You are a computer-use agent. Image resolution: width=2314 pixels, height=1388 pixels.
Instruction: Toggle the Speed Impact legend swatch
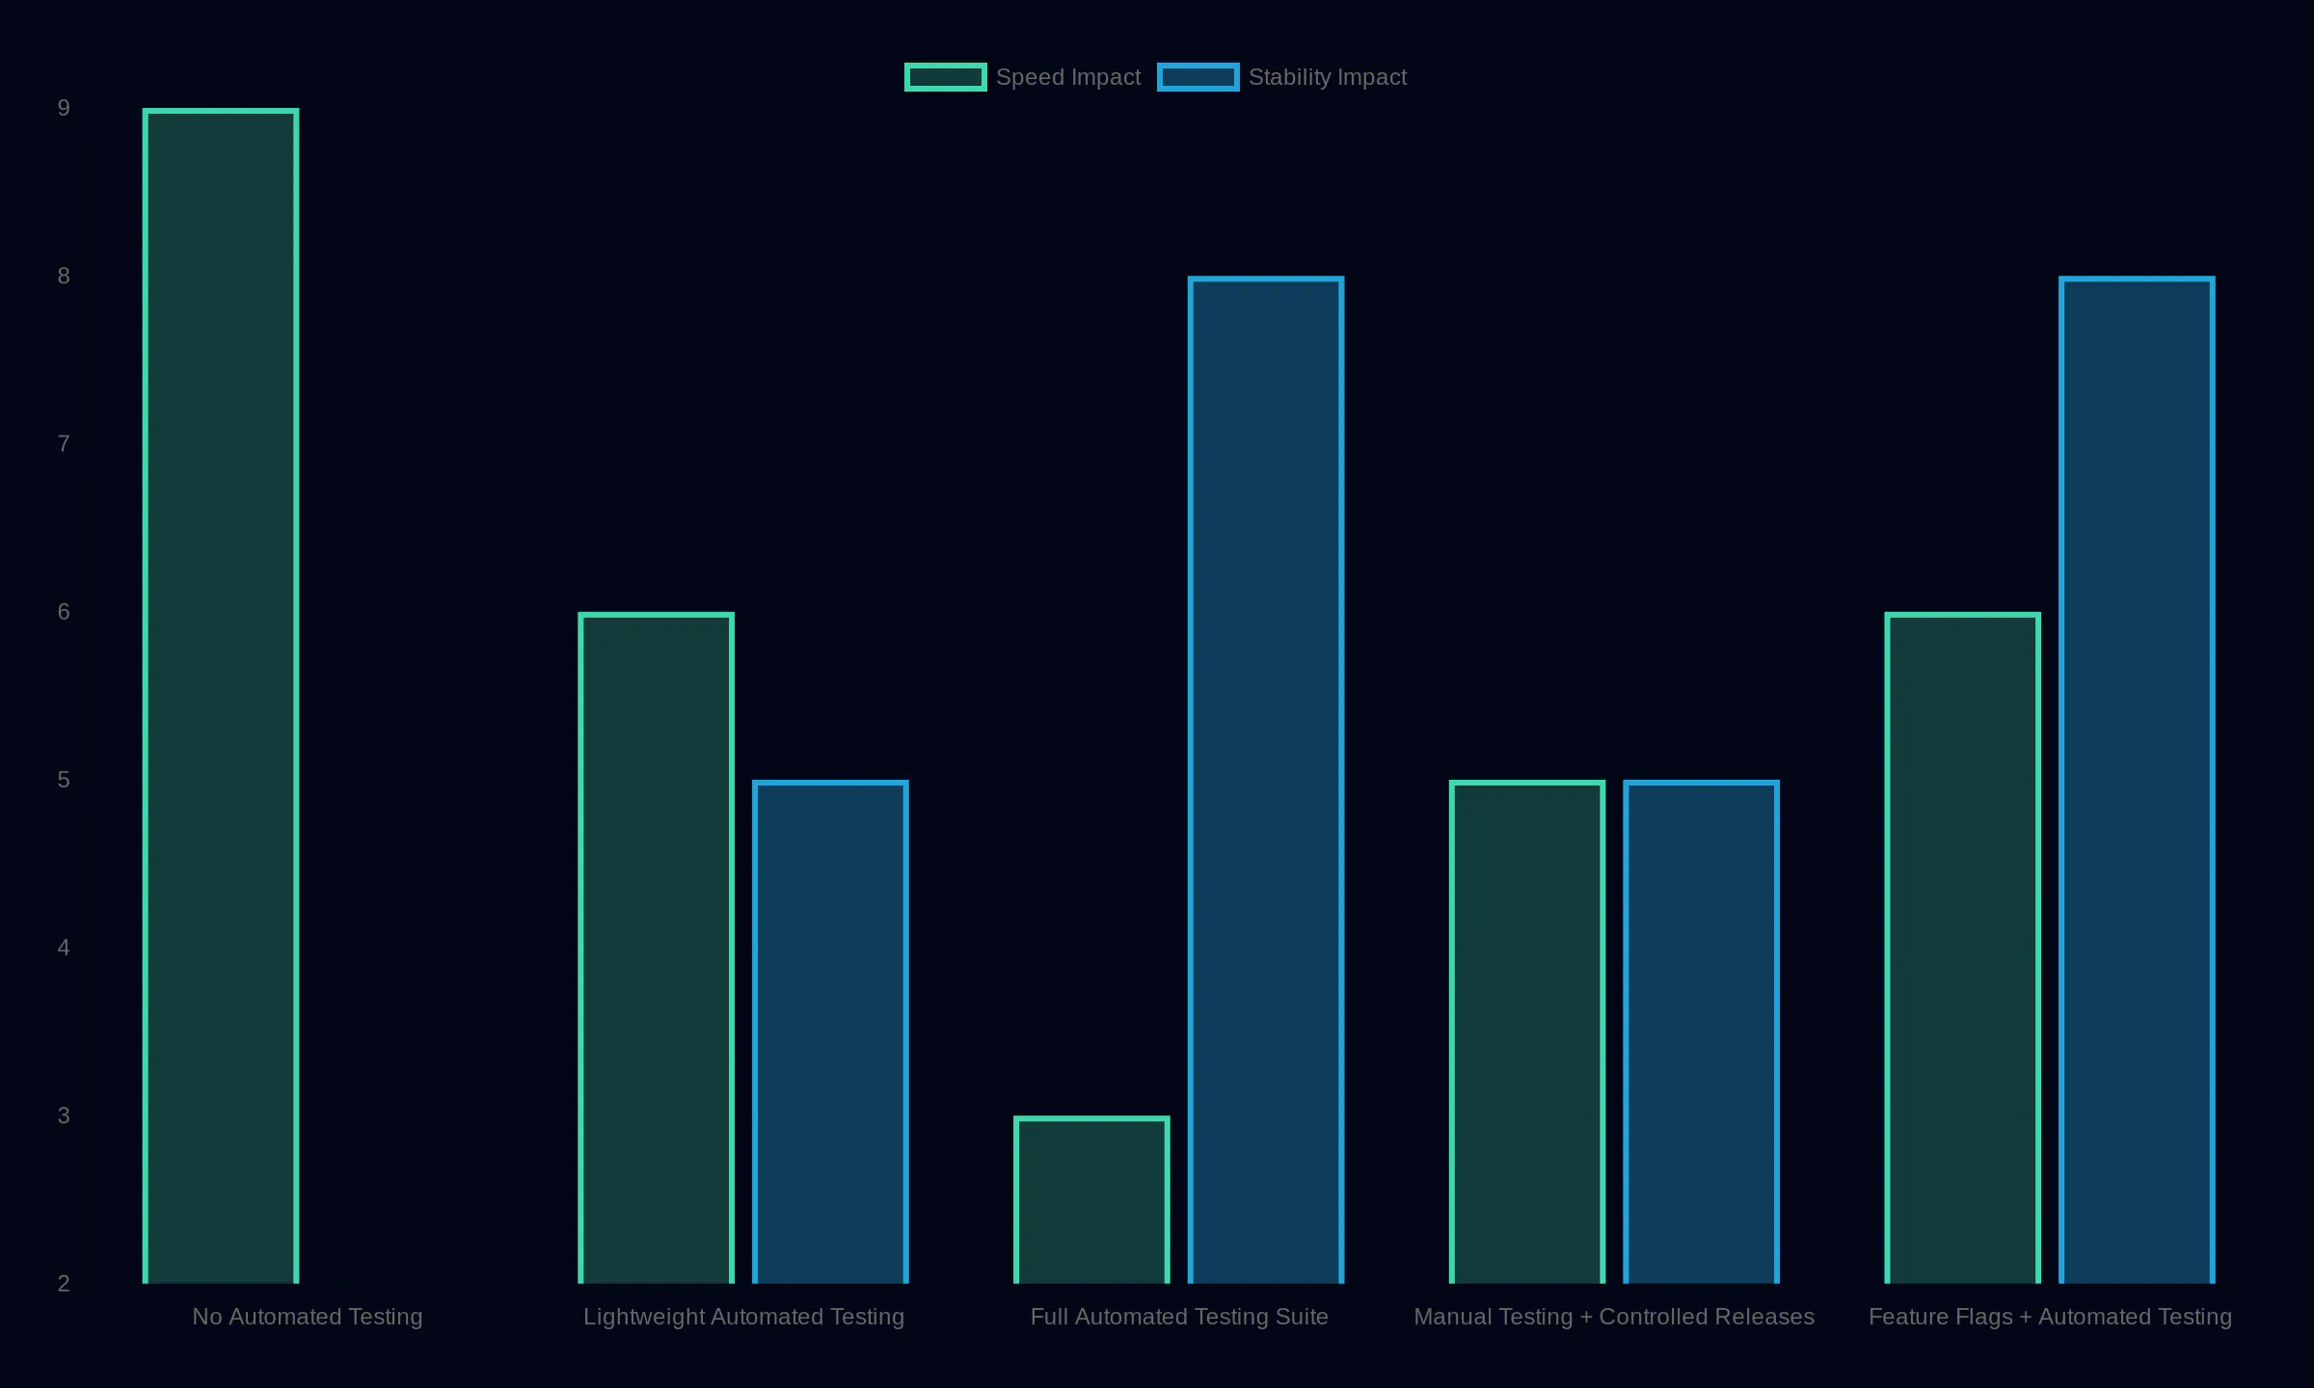pos(945,77)
